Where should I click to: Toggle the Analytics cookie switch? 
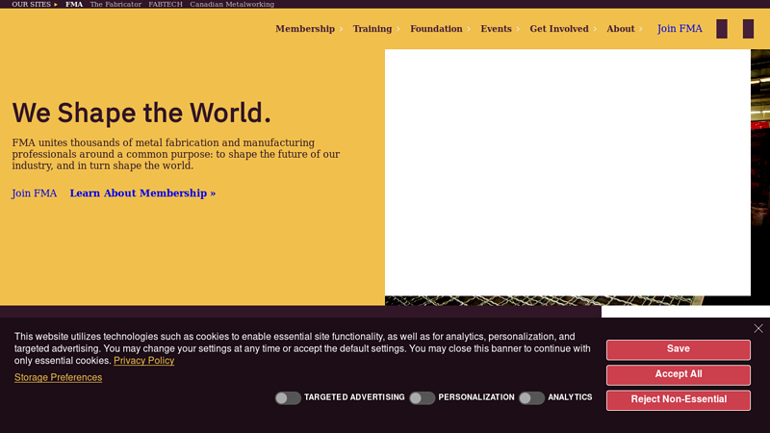click(x=531, y=397)
